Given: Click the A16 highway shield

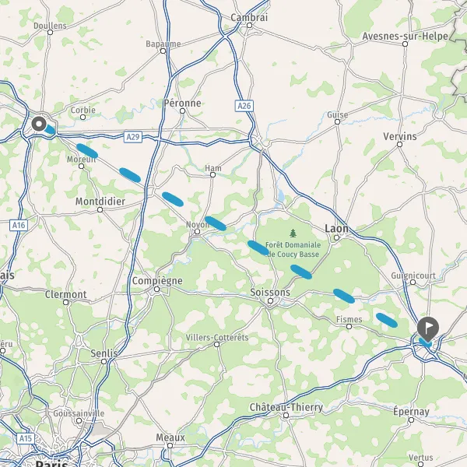Looking at the screenshot, I should [x=19, y=225].
